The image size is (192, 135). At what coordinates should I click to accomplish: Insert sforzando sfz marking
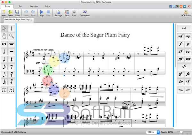tap(184, 66)
